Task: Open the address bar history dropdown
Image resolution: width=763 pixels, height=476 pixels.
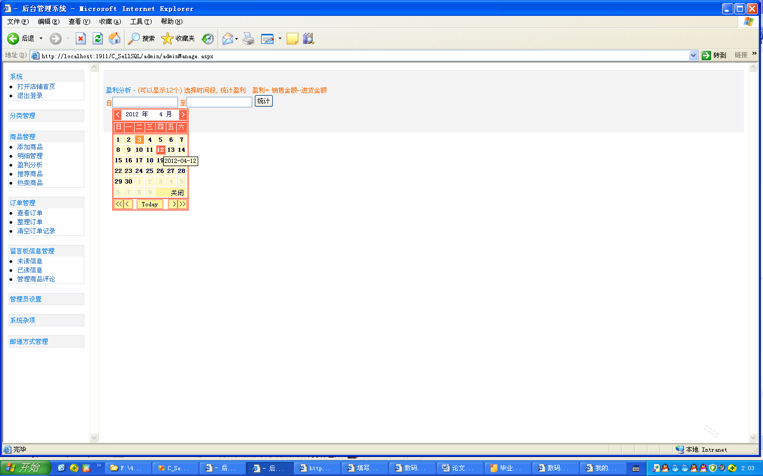Action: tap(694, 55)
